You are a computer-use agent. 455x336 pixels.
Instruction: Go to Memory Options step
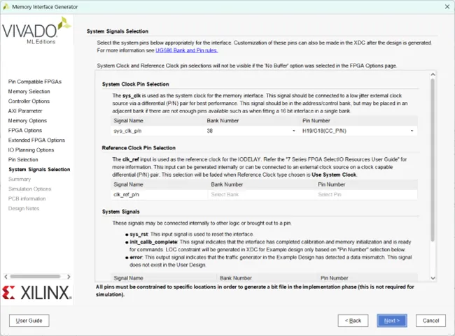[x=27, y=121]
